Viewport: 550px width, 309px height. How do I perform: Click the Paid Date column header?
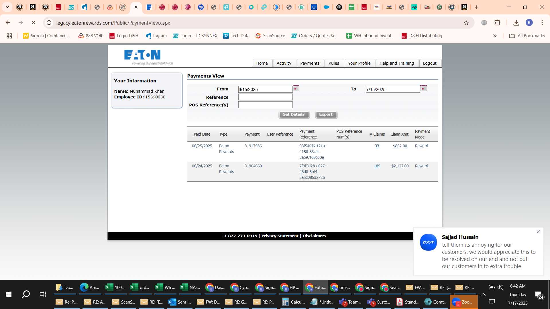(202, 134)
